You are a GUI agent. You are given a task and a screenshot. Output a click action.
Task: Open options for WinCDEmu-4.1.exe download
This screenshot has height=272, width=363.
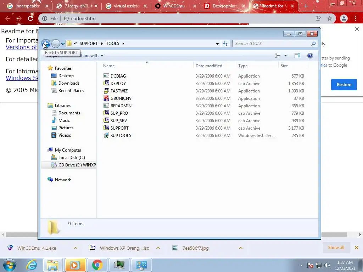(x=76, y=248)
